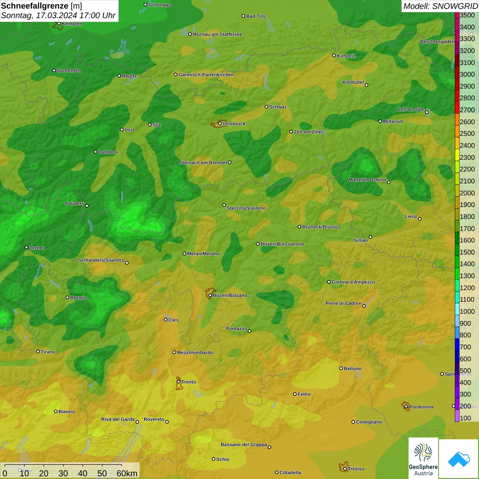Click the Zernez marker dot
Screen dimensions: 479x479
pos(27,247)
